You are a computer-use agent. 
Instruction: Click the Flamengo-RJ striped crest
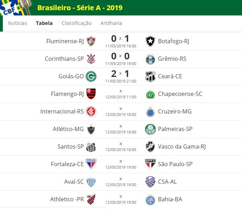(x=91, y=94)
